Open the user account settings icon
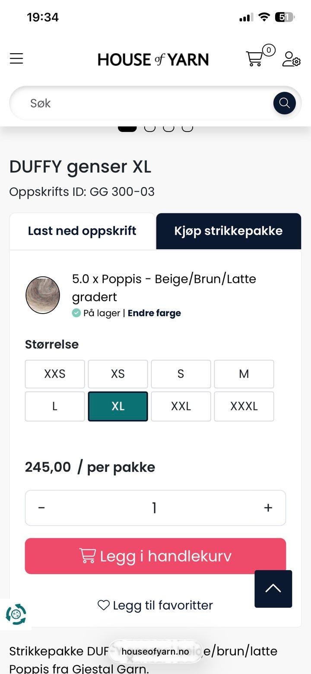 [x=291, y=59]
